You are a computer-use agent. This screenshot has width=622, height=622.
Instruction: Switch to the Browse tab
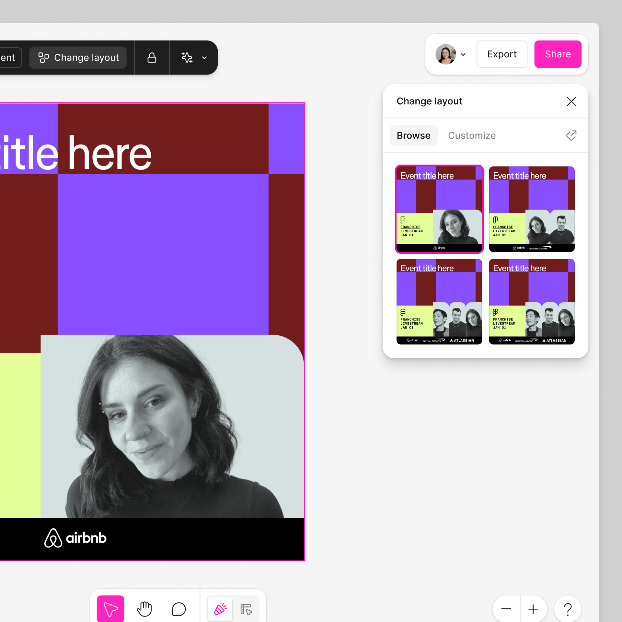click(413, 135)
